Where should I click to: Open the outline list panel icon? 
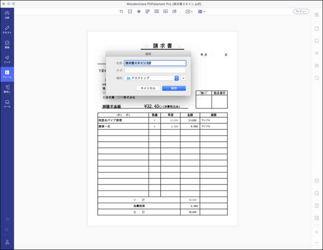click(317, 53)
